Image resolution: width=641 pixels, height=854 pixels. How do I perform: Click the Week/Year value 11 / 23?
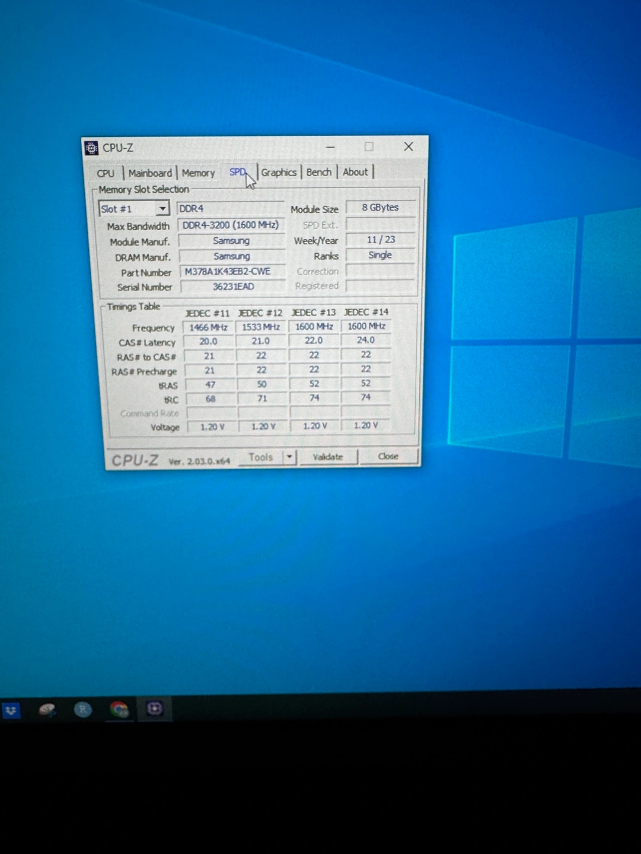pos(381,240)
